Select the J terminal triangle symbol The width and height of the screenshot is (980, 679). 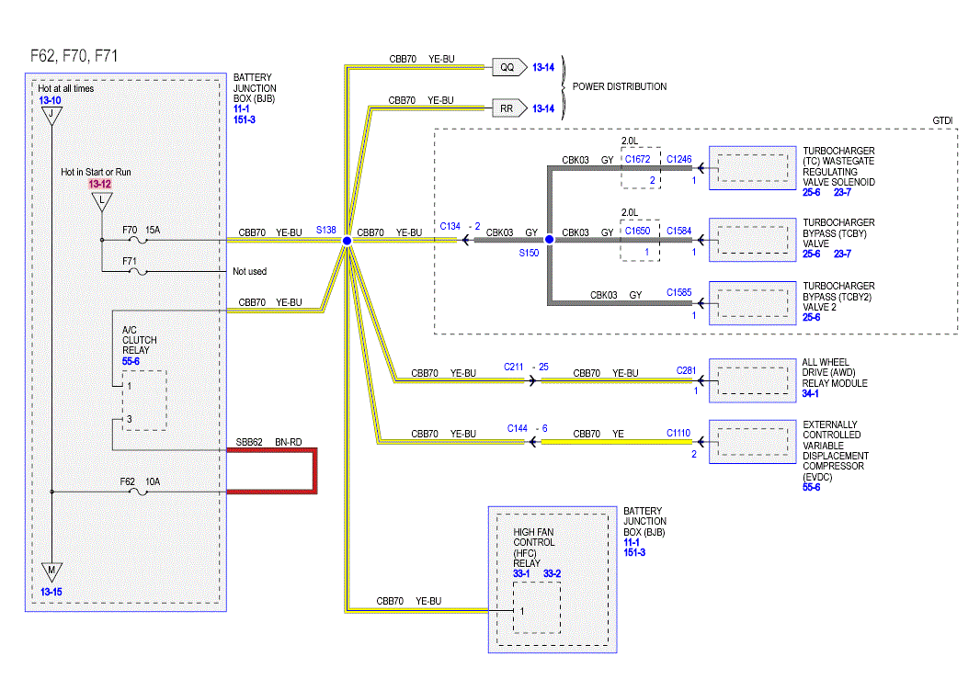(51, 116)
